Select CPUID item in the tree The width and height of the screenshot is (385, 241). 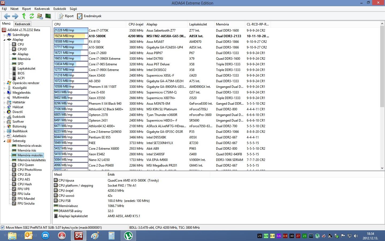pyautogui.click(x=22, y=49)
